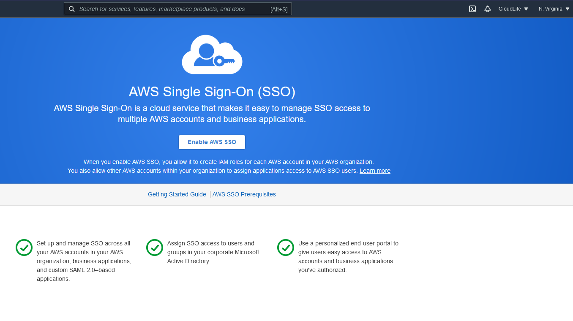Select the AWS Single Sign-On heading
This screenshot has width=573, height=321.
(x=212, y=92)
